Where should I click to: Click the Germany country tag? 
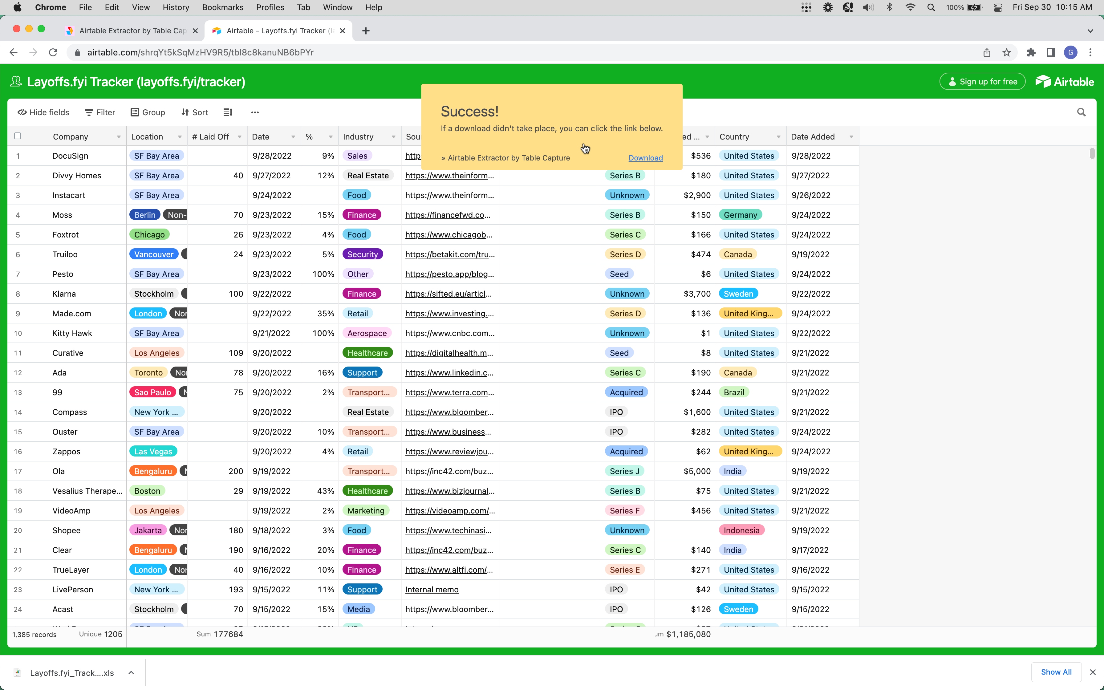[741, 215]
